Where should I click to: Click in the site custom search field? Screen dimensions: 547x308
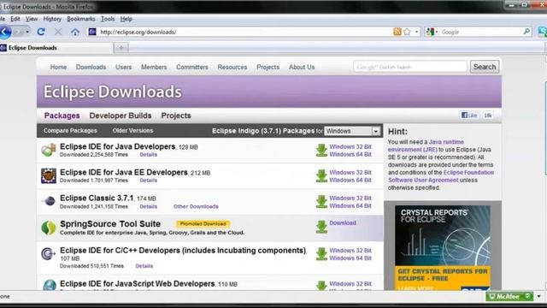410,67
